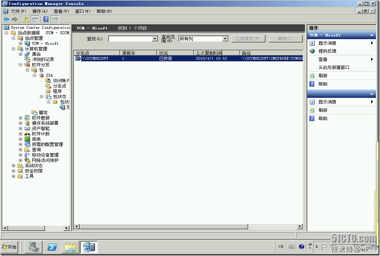This screenshot has height=256, width=380.
Task: Toggle the action pane toolbar icon
Action: click(x=55, y=19)
